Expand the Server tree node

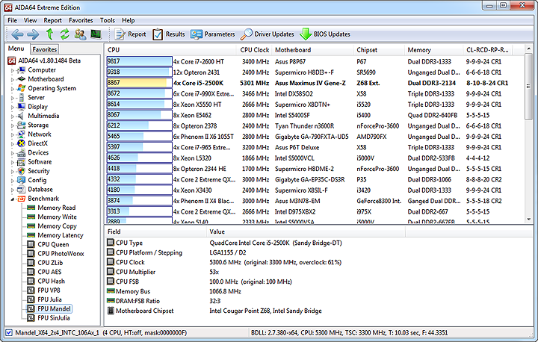[13, 98]
